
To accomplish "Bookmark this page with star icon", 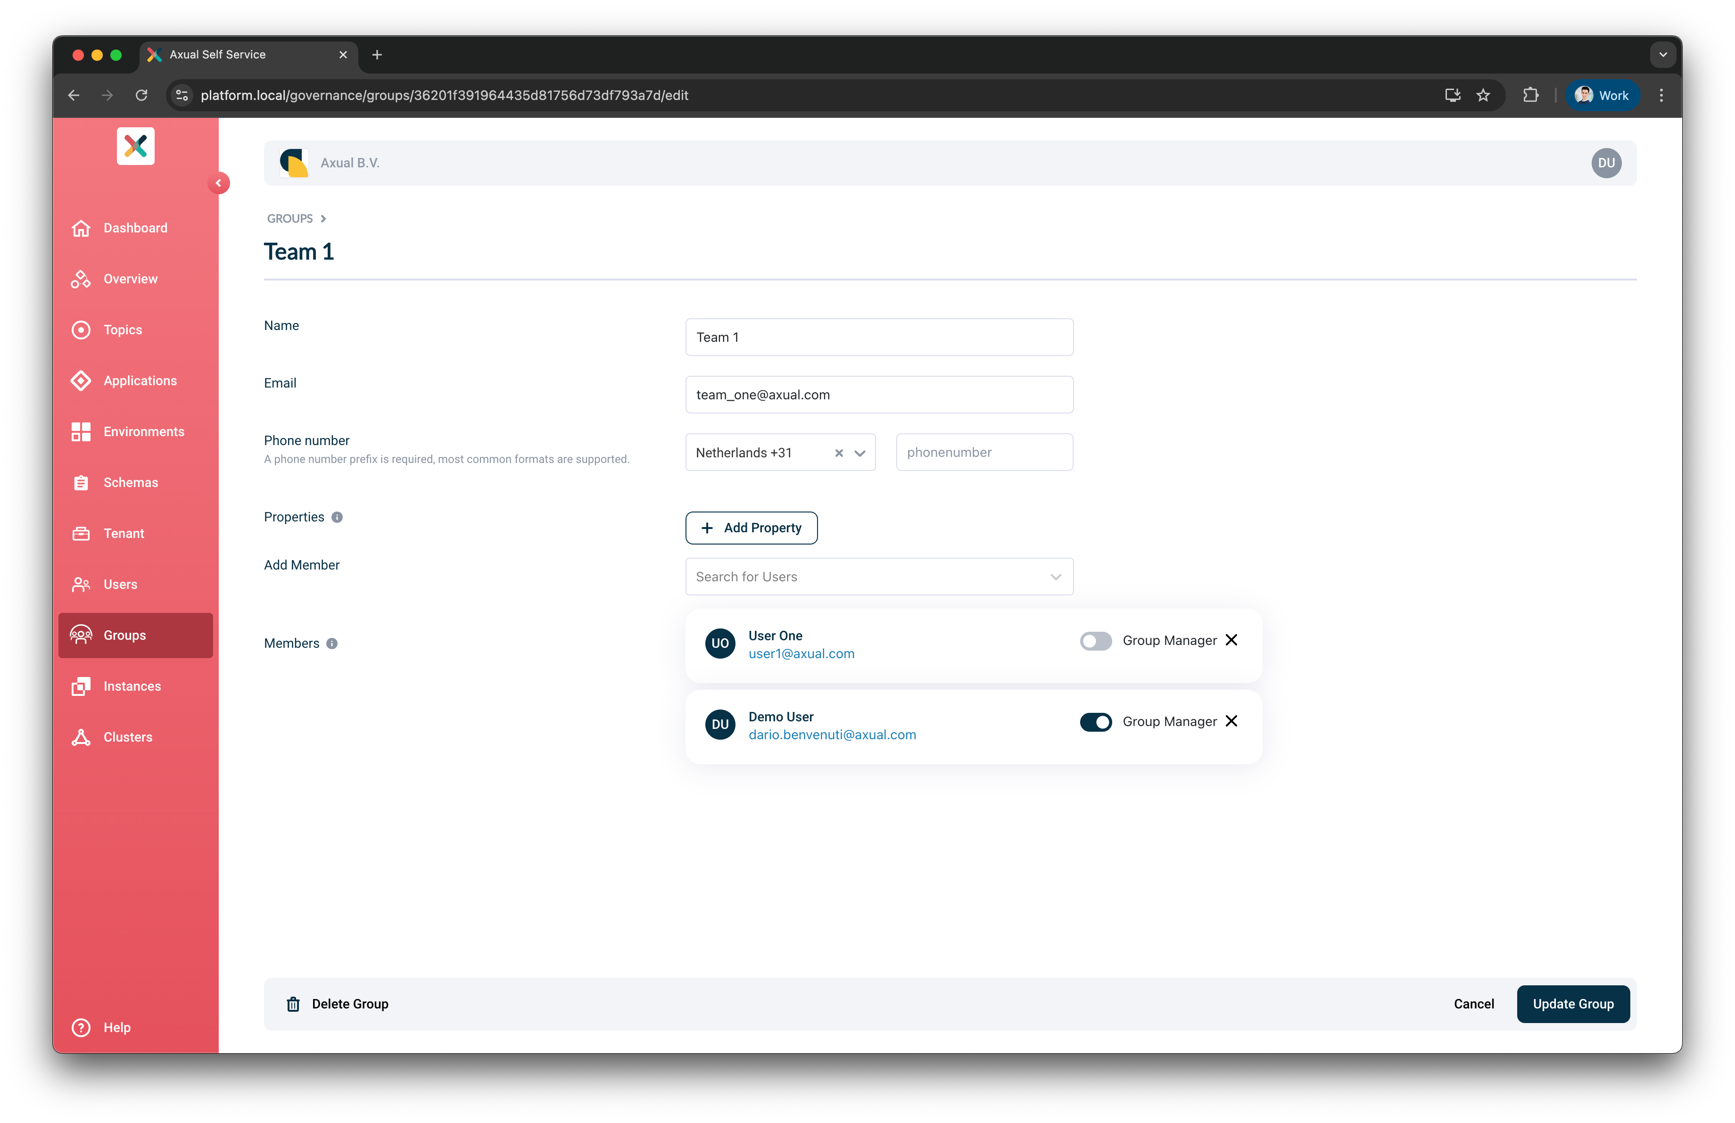I will tap(1483, 95).
